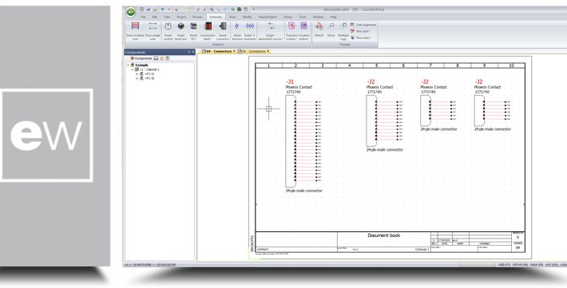Select the Draw multiple wire tool

click(135, 31)
